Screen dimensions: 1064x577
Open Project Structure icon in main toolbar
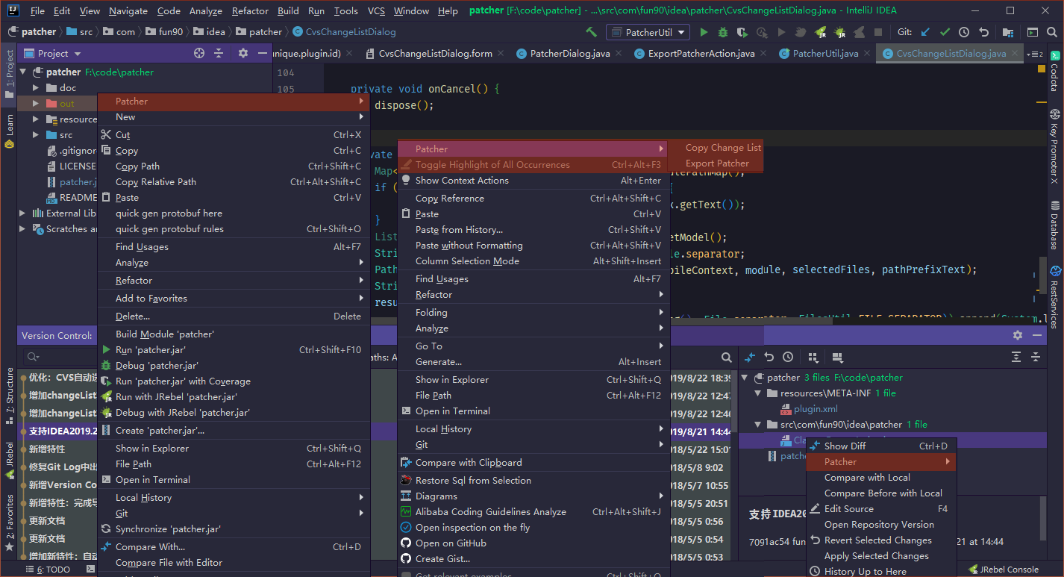point(1008,32)
